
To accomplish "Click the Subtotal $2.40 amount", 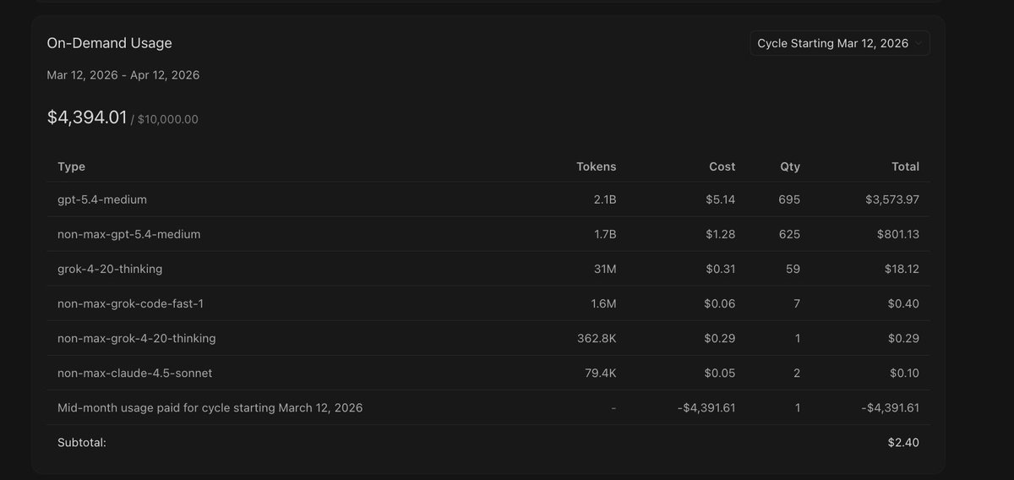I will (x=905, y=442).
